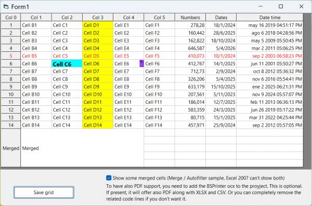Click the Numbers column header
The height and width of the screenshot is (206, 312).
[190, 18]
